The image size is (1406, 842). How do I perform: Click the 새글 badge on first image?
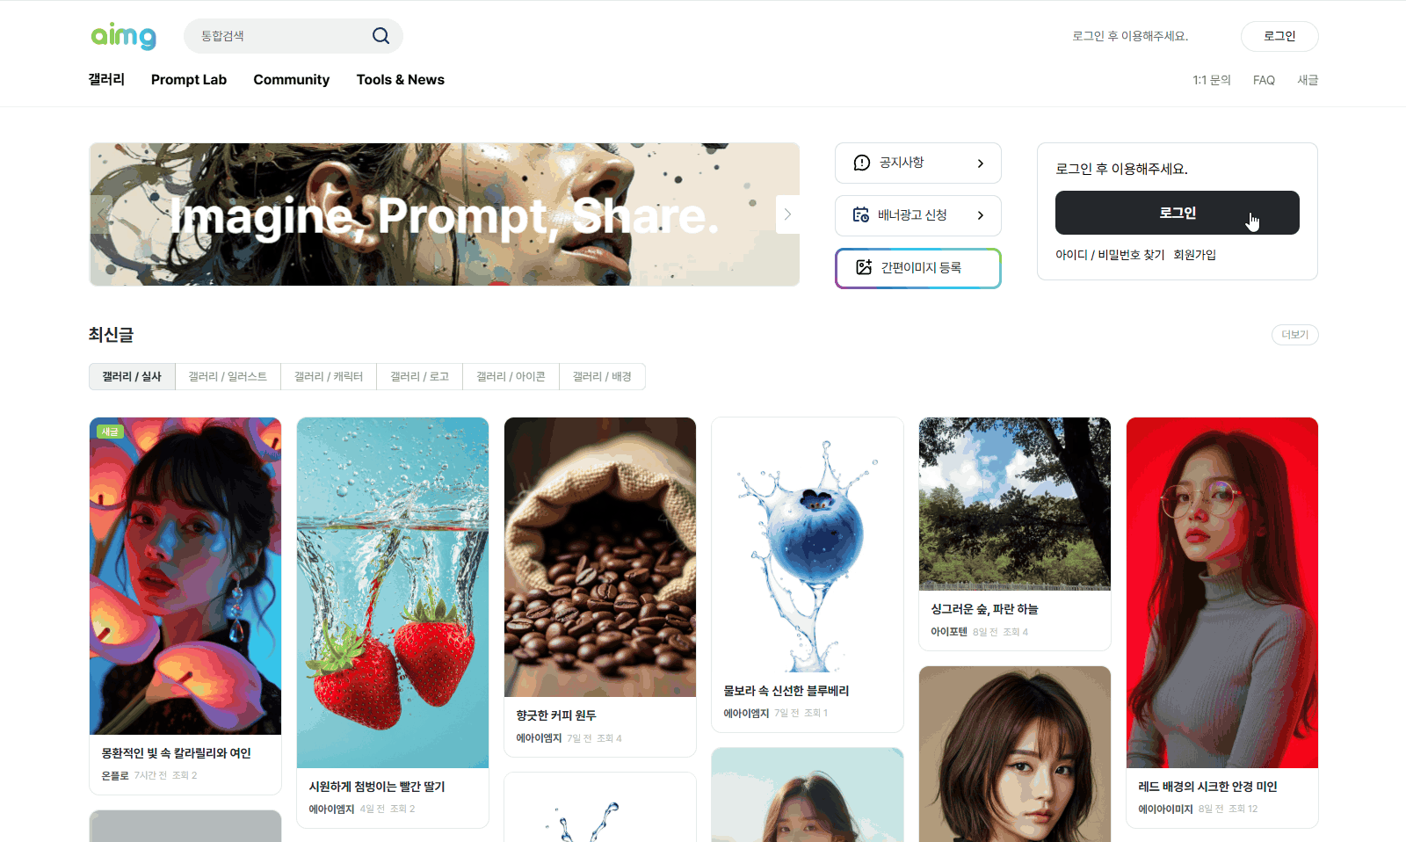pos(110,432)
